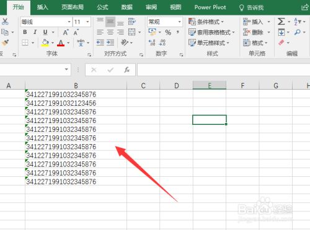Click Find and Select magnifier
Screen dimensions: 310x230
coord(298,32)
